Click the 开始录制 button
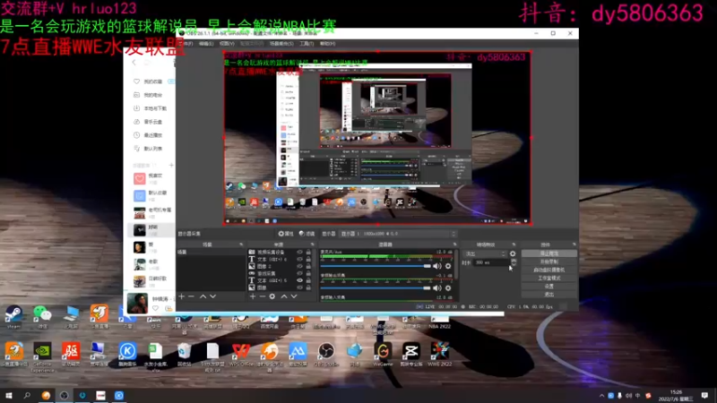Screen dimensions: 717x403 [549, 262]
